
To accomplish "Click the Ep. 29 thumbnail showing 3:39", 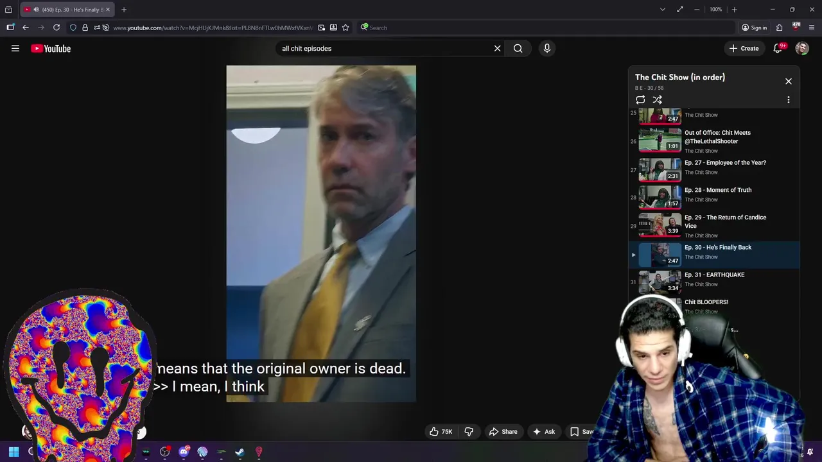I will tap(660, 225).
